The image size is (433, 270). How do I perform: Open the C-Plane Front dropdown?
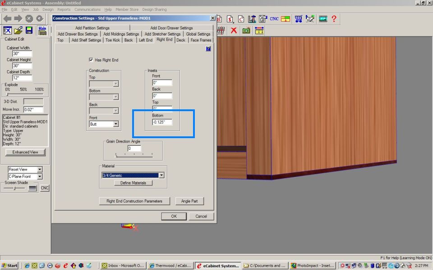point(40,176)
